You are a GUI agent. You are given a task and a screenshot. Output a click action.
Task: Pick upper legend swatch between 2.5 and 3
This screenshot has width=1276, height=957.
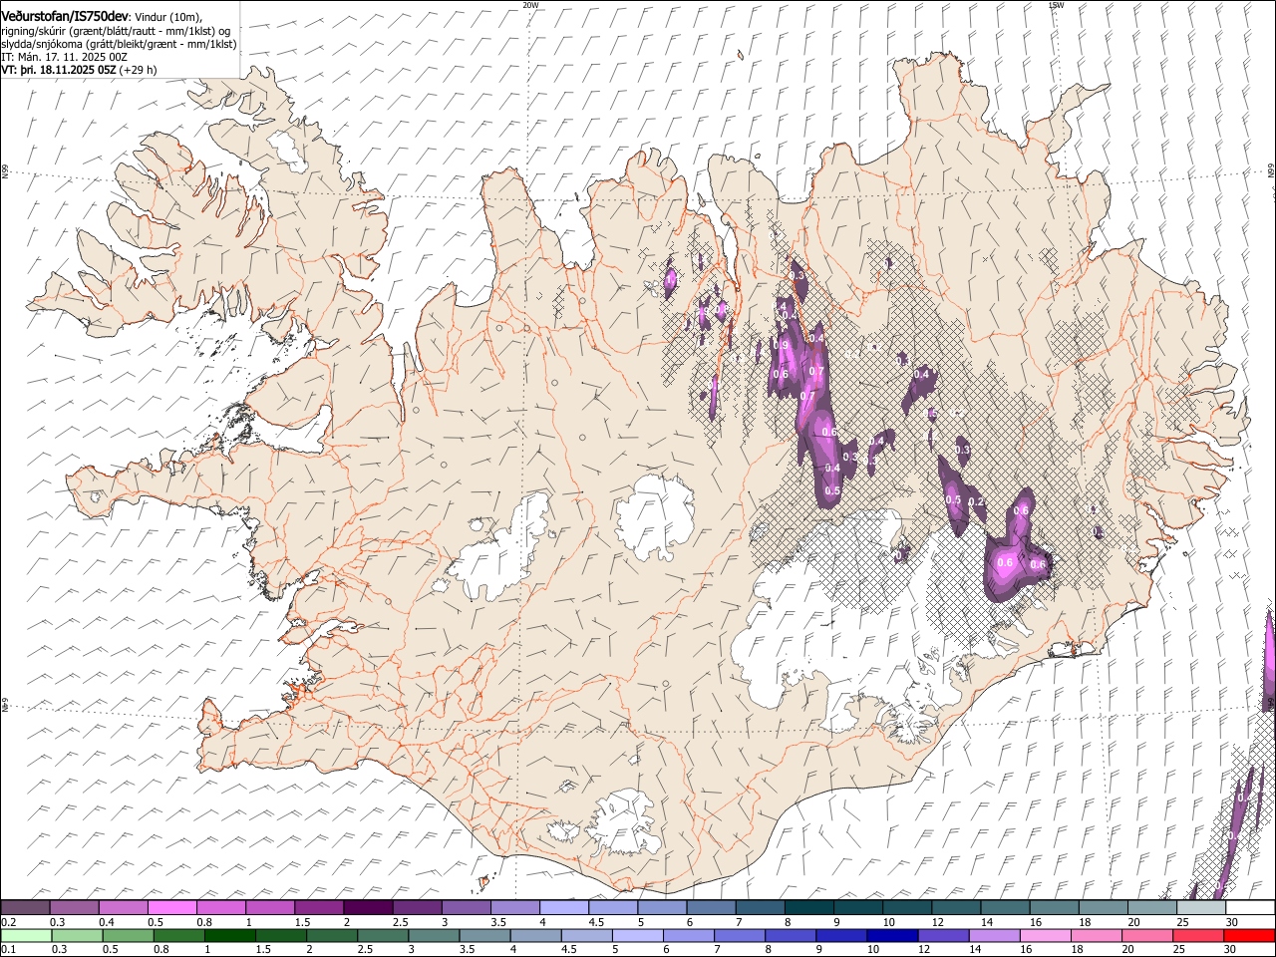pyautogui.click(x=417, y=908)
